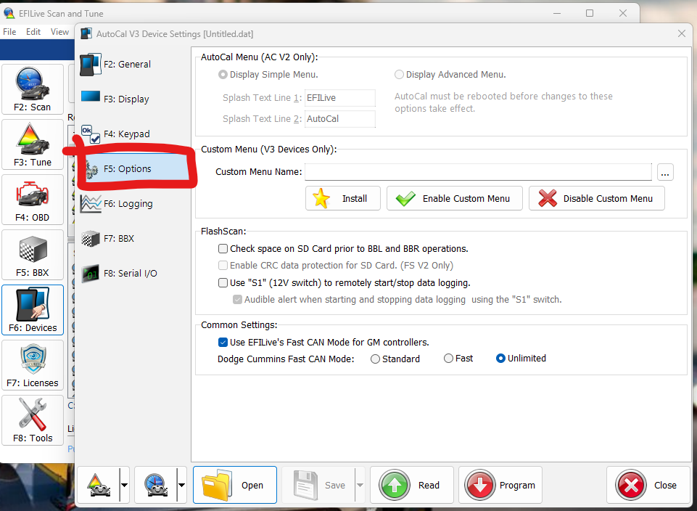
Task: Minimize the EFILive Scan and Tune window
Action: coord(557,13)
